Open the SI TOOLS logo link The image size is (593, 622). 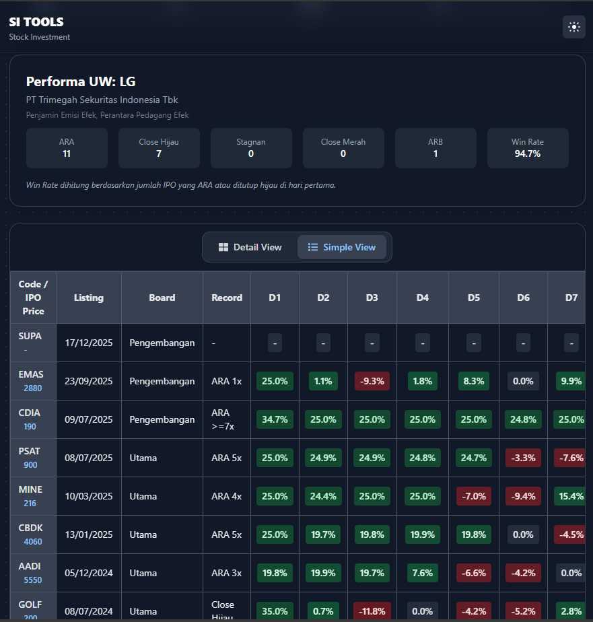(x=36, y=22)
